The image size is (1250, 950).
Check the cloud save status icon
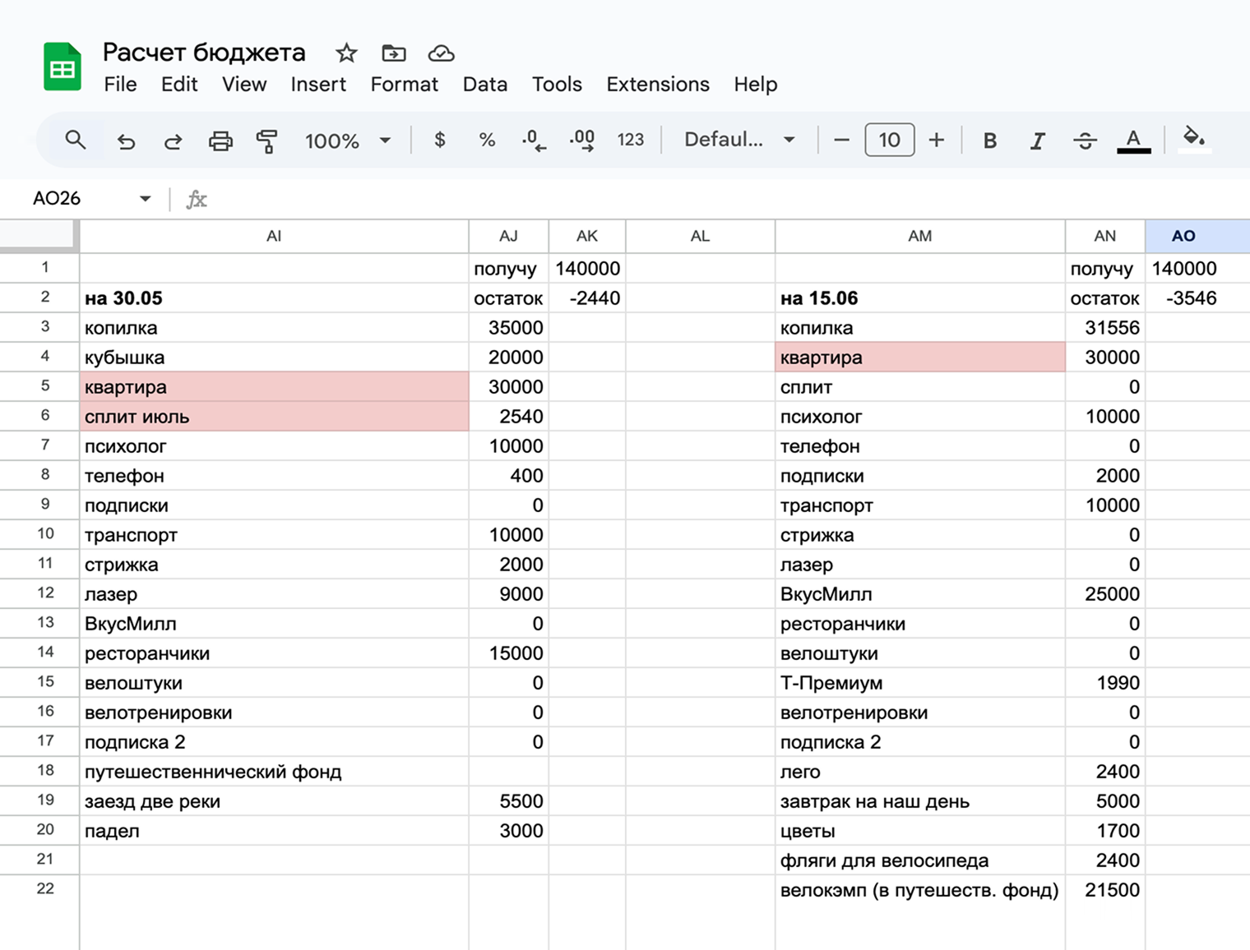tap(442, 53)
